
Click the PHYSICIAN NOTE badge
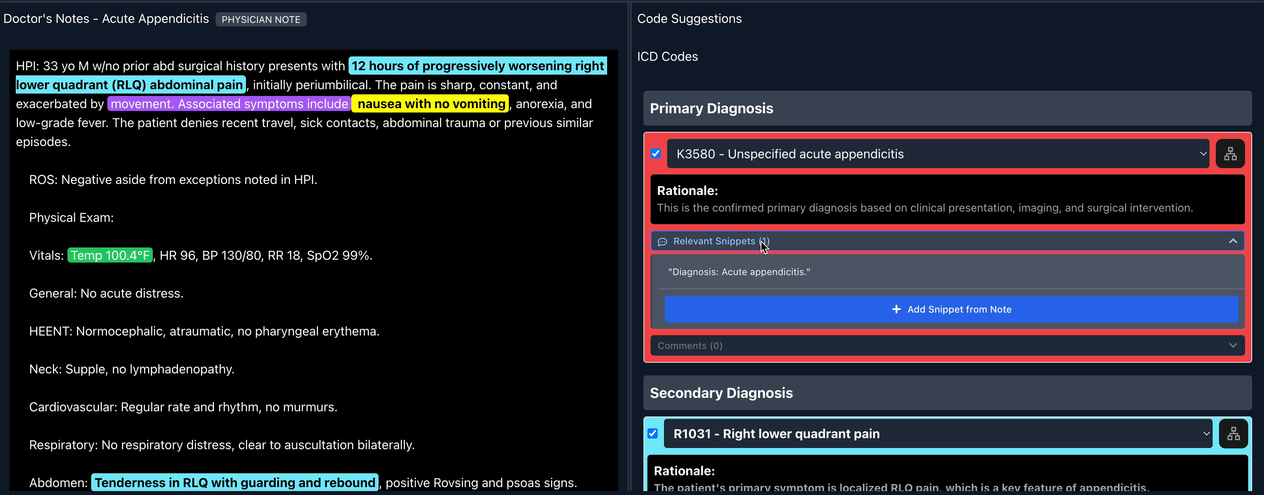pos(261,20)
